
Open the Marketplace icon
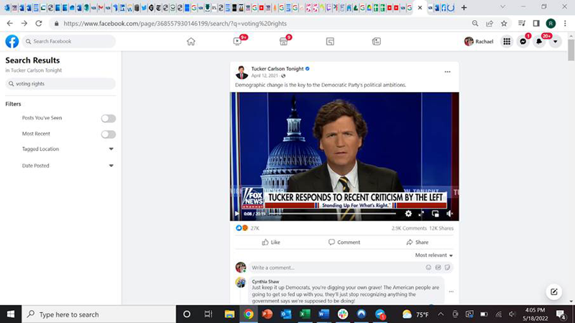pos(283,42)
